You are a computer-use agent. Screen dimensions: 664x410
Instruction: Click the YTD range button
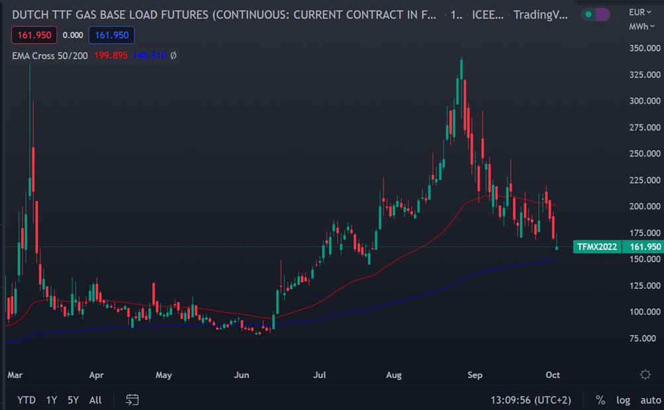click(x=26, y=399)
